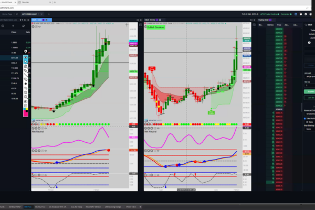Toggle the Take Profit checkbox
Viewport: 315px width, 210px height.
[304, 119]
